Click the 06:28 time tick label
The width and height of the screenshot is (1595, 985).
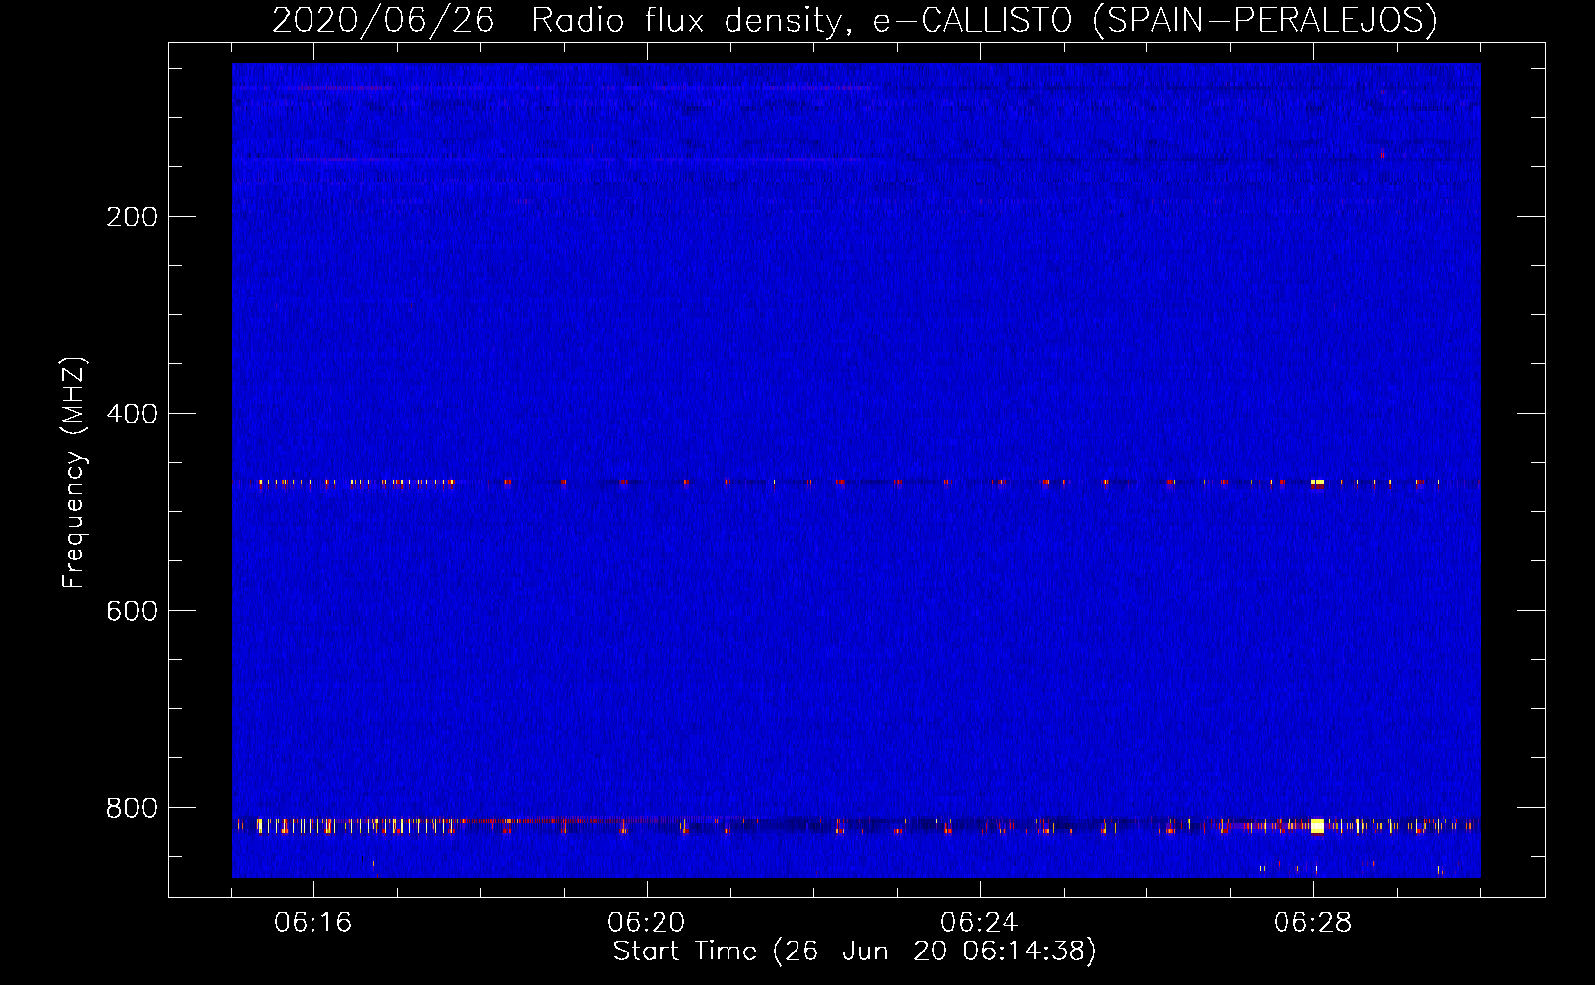point(1313,923)
